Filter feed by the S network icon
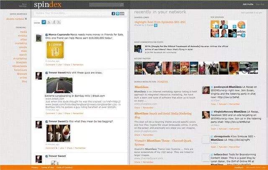This screenshot has height=170, width=268. tap(49, 22)
